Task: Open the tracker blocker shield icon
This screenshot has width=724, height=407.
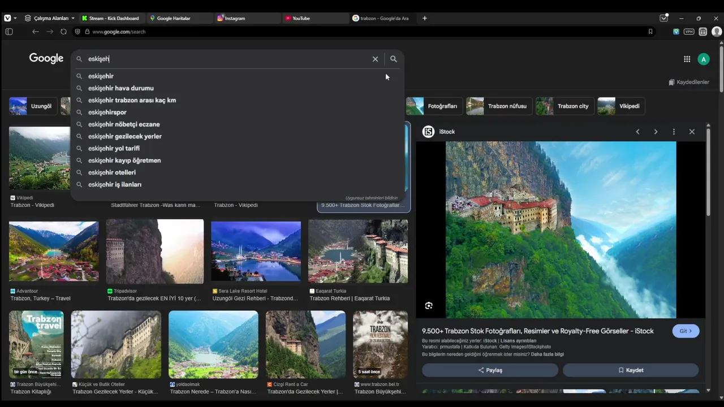Action: pyautogui.click(x=77, y=32)
